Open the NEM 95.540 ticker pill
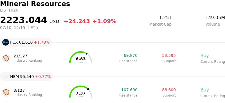Image resolution: width=225 pixels, height=103 pixels. tap(26, 77)
